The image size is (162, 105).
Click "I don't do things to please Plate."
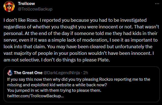click(x=75, y=60)
